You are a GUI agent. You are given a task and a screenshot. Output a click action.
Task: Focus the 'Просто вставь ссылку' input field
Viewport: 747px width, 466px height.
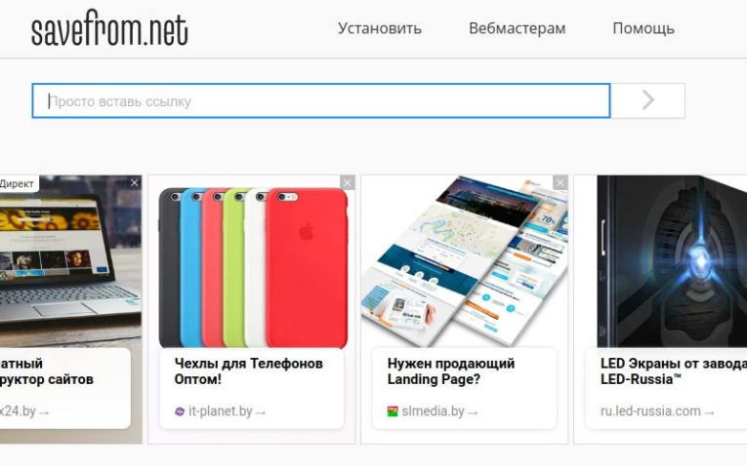pyautogui.click(x=321, y=100)
